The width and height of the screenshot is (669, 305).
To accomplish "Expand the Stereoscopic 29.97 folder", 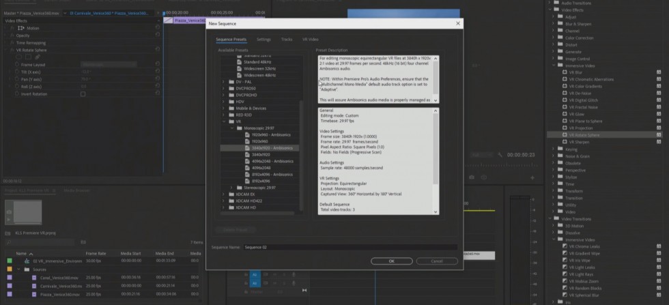I will point(231,187).
